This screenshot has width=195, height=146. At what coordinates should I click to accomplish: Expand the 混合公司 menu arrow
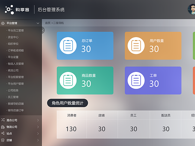coord(38,120)
